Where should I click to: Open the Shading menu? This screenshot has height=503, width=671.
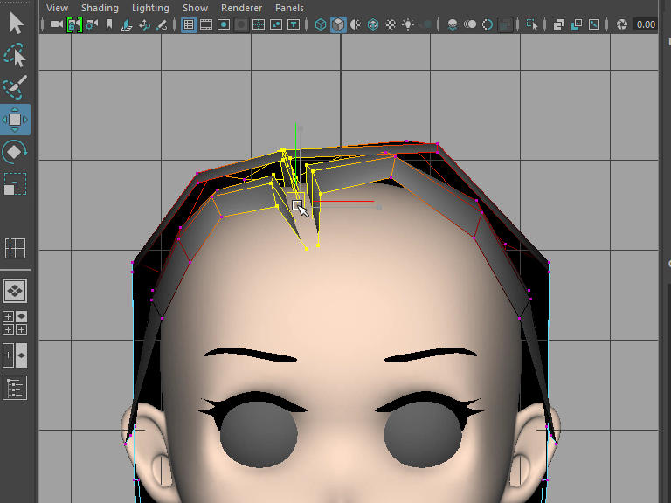[x=100, y=8]
